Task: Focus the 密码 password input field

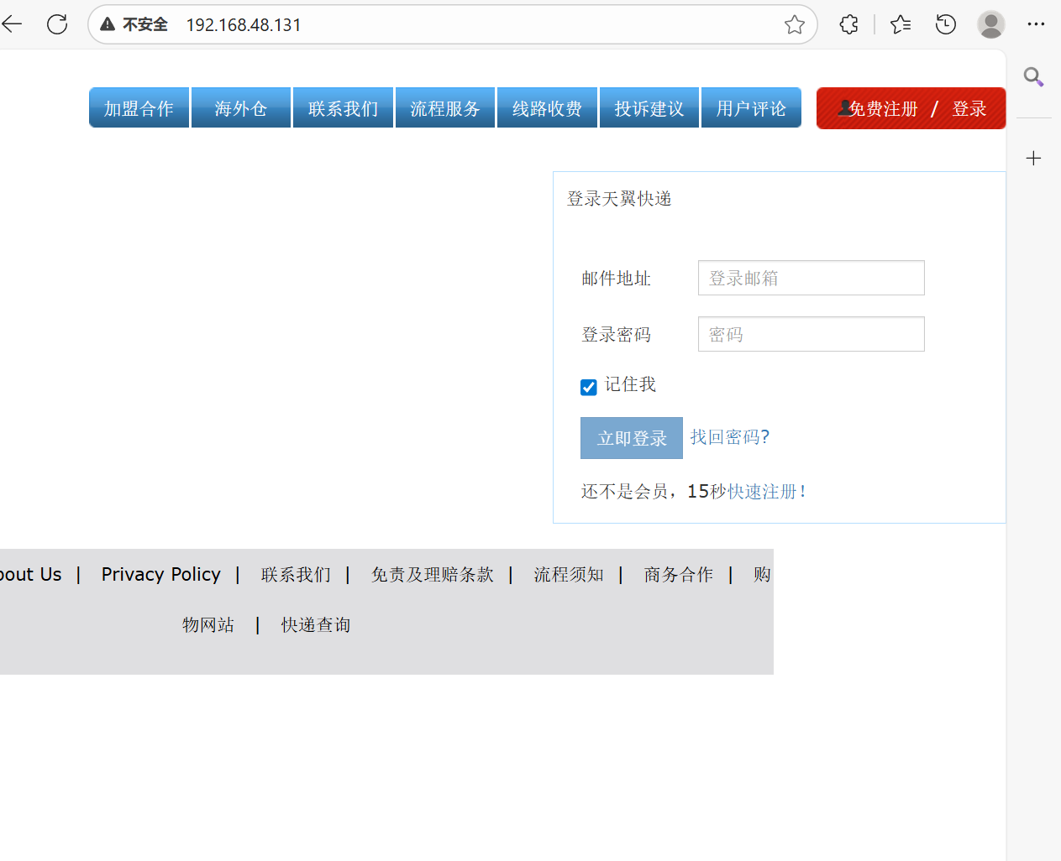Action: [811, 334]
